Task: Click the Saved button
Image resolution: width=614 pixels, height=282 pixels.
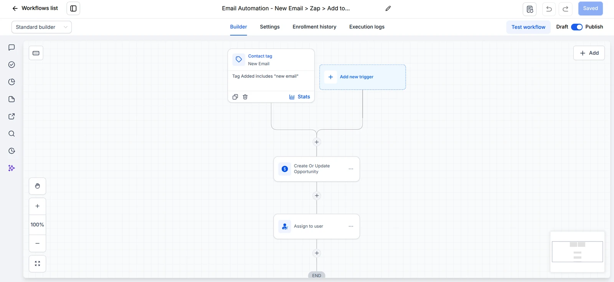Action: [x=590, y=8]
